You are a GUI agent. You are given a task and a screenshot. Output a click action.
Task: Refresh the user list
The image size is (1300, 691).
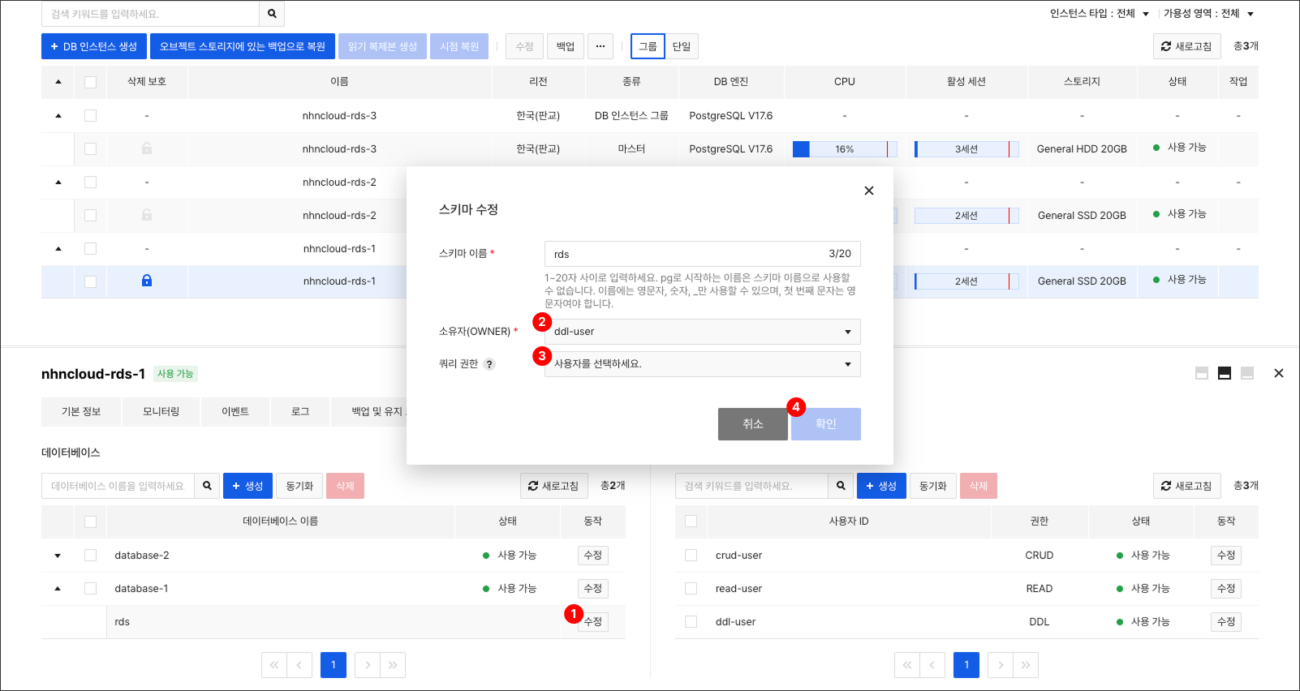point(1186,486)
